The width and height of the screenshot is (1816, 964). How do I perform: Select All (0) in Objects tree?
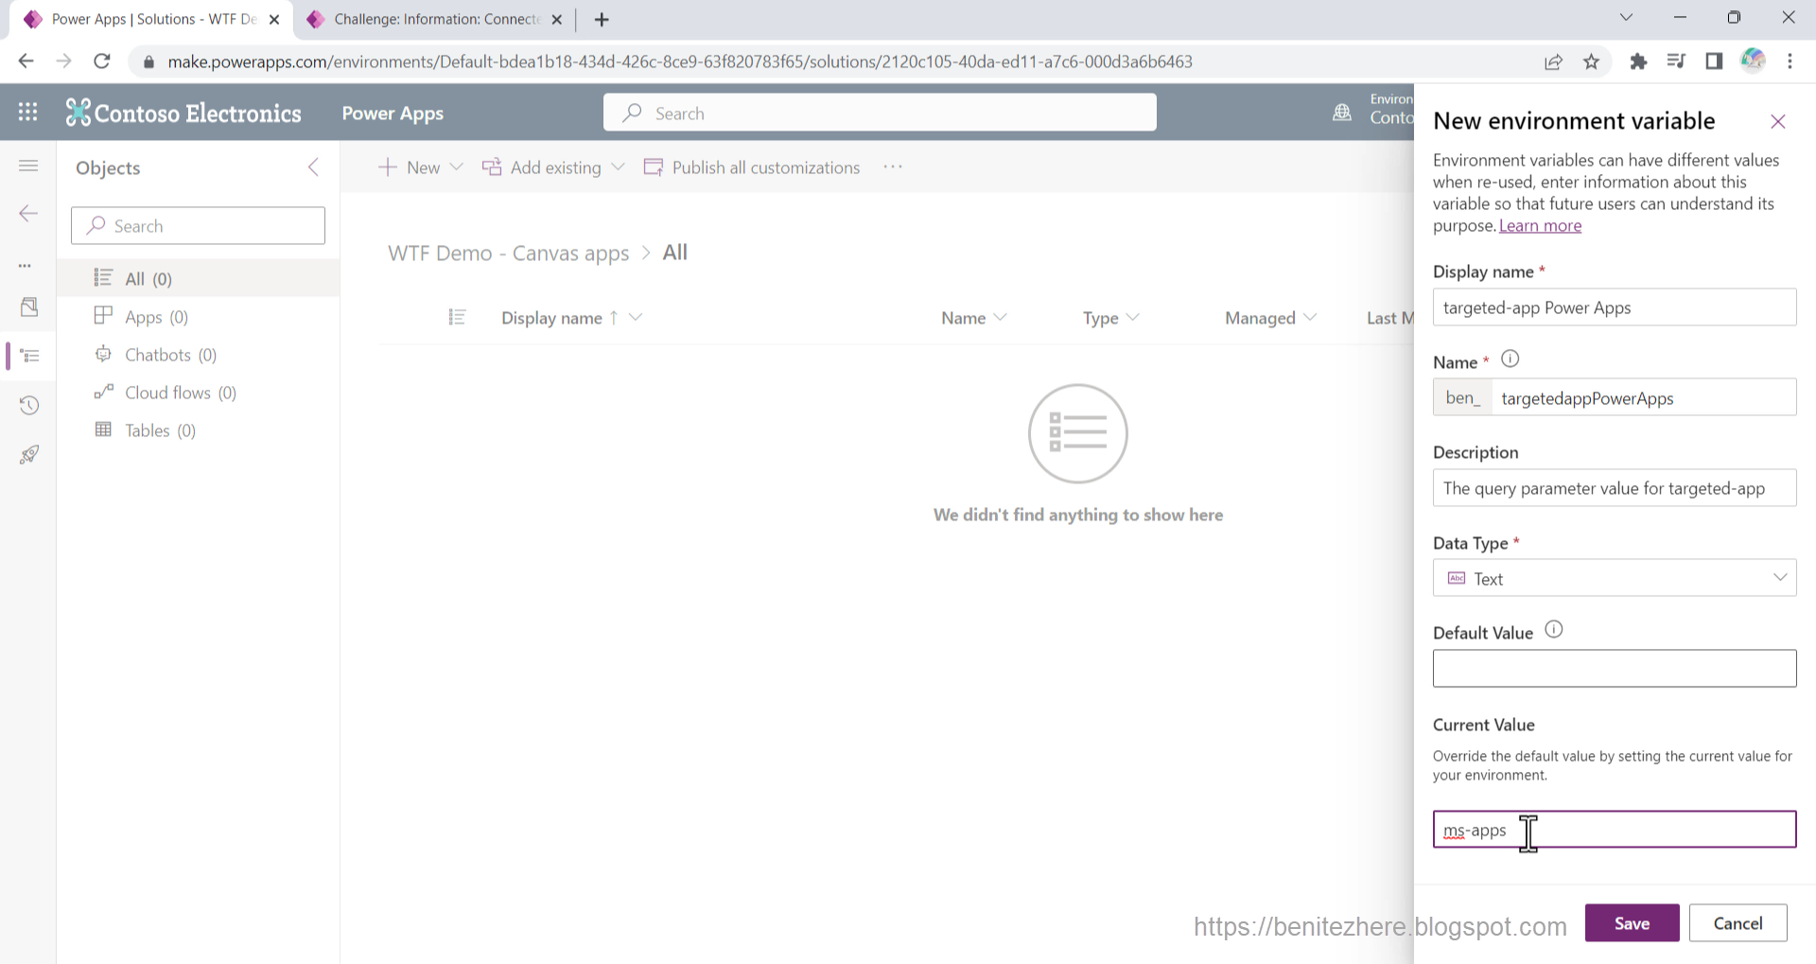point(198,278)
